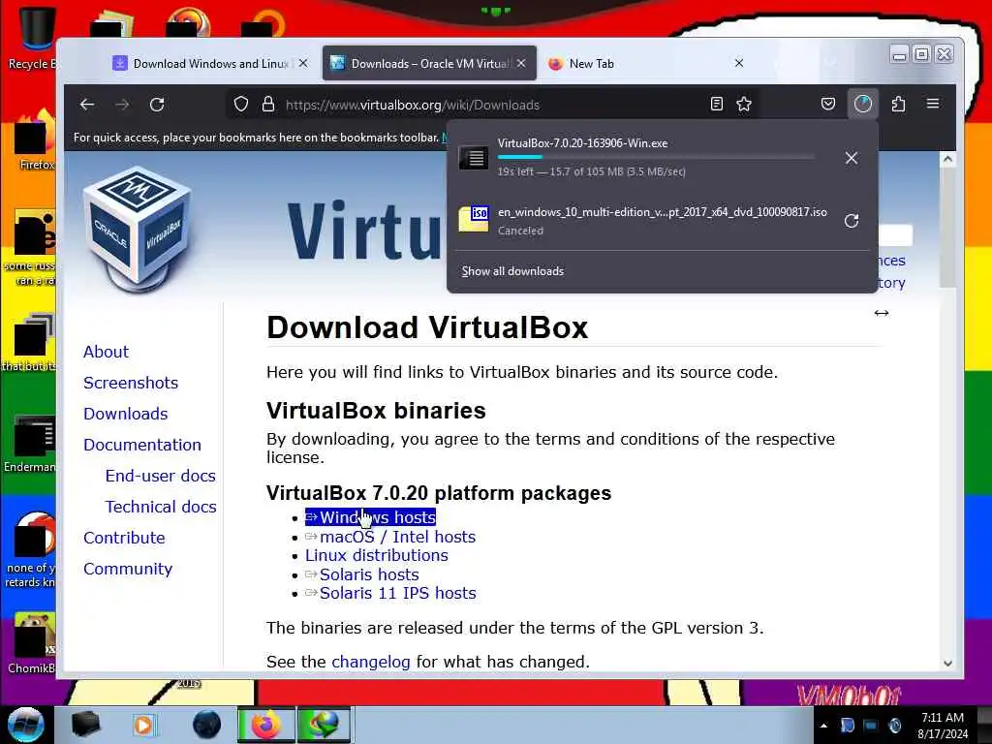Screen dimensions: 992x744
Task: Open the Extensions puzzle icon
Action: [x=898, y=104]
